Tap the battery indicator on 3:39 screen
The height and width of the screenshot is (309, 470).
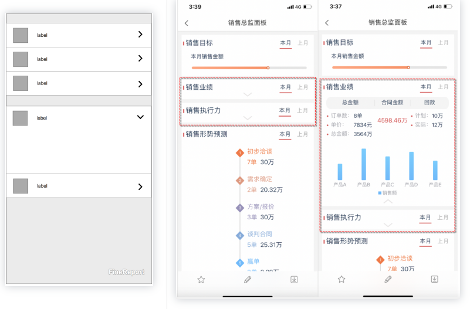pos(307,7)
